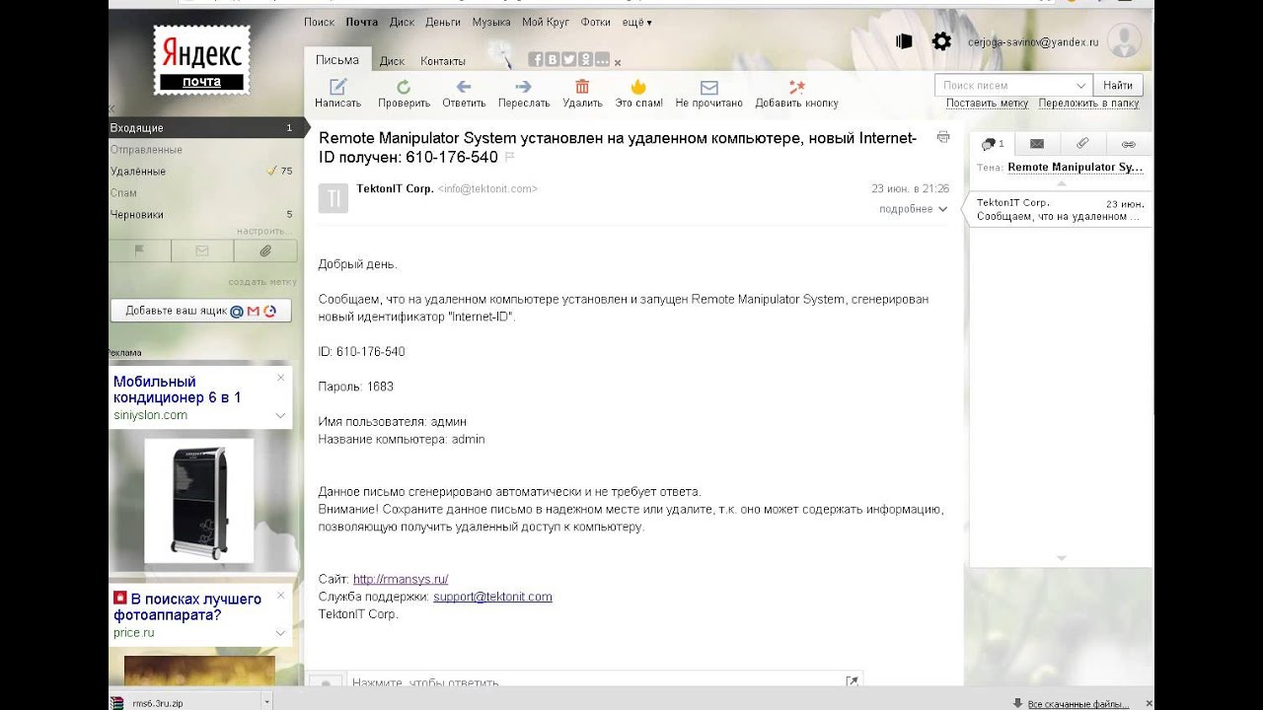Click создать метку link
Viewport: 1263px width, 710px height.
click(x=262, y=282)
